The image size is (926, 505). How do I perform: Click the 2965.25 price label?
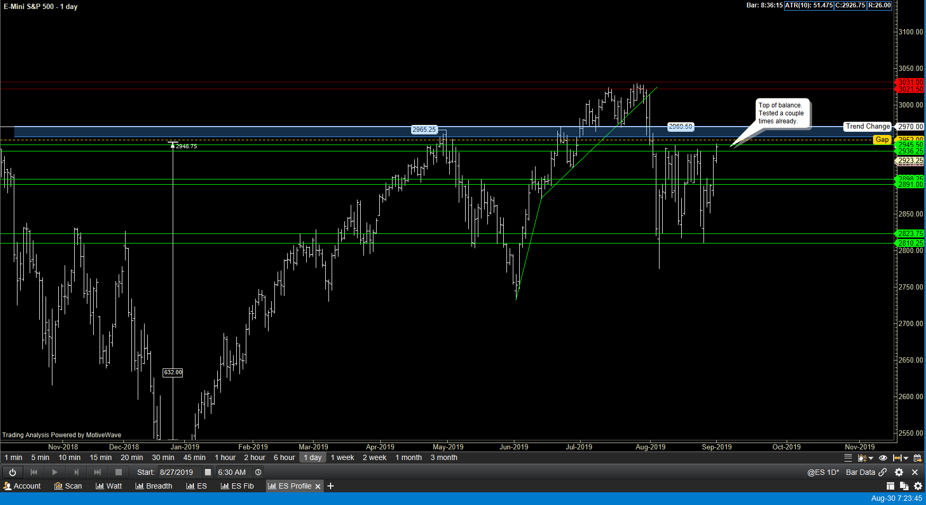click(x=424, y=130)
